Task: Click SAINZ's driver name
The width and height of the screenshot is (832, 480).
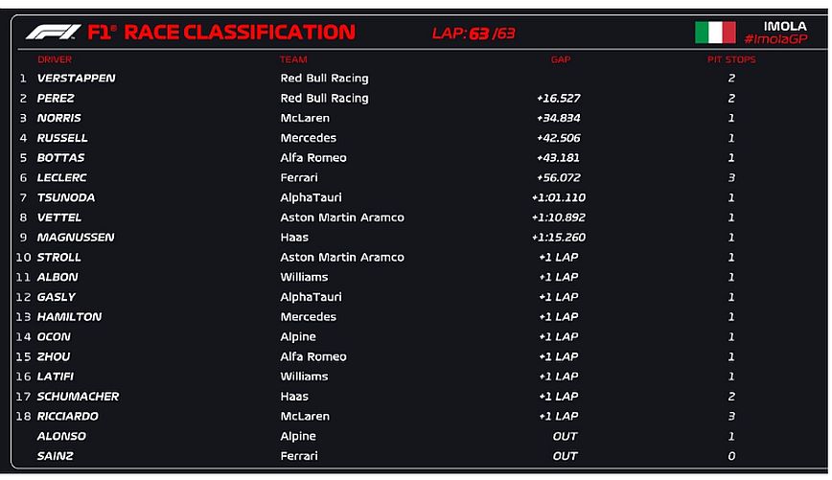Action: pyautogui.click(x=55, y=456)
